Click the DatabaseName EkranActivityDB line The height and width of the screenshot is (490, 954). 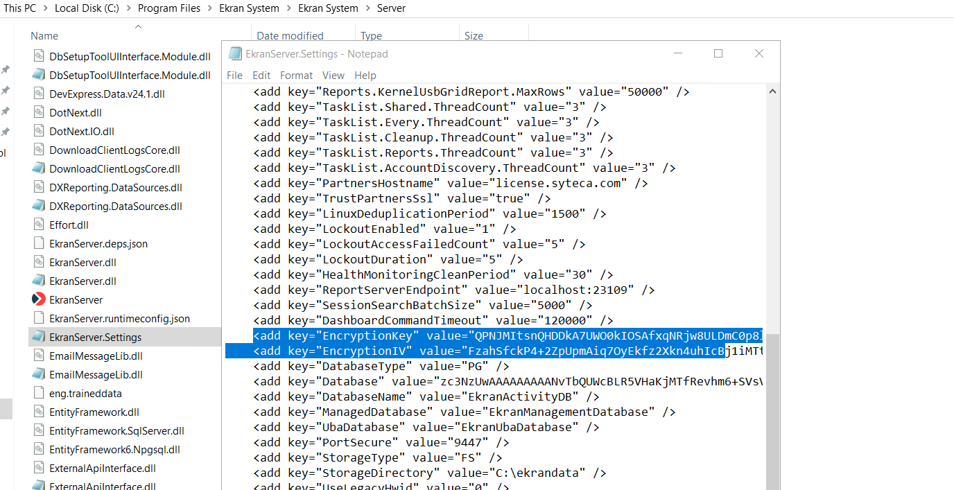point(426,396)
